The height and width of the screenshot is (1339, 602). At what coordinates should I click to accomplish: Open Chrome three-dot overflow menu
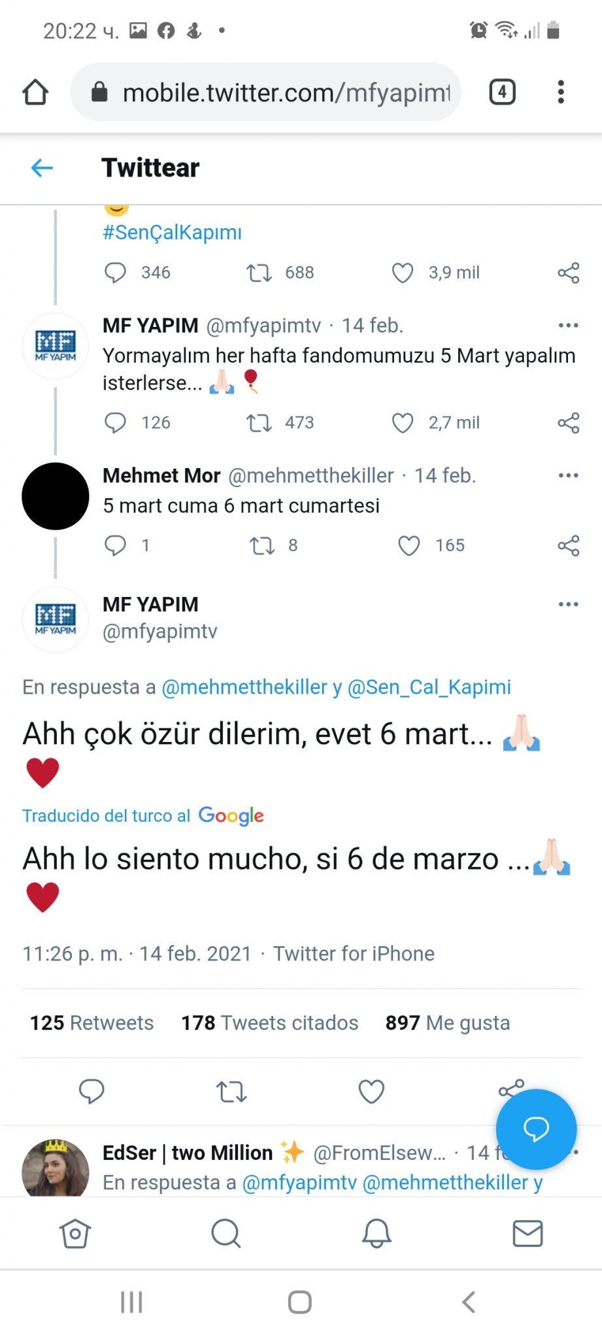click(x=560, y=92)
